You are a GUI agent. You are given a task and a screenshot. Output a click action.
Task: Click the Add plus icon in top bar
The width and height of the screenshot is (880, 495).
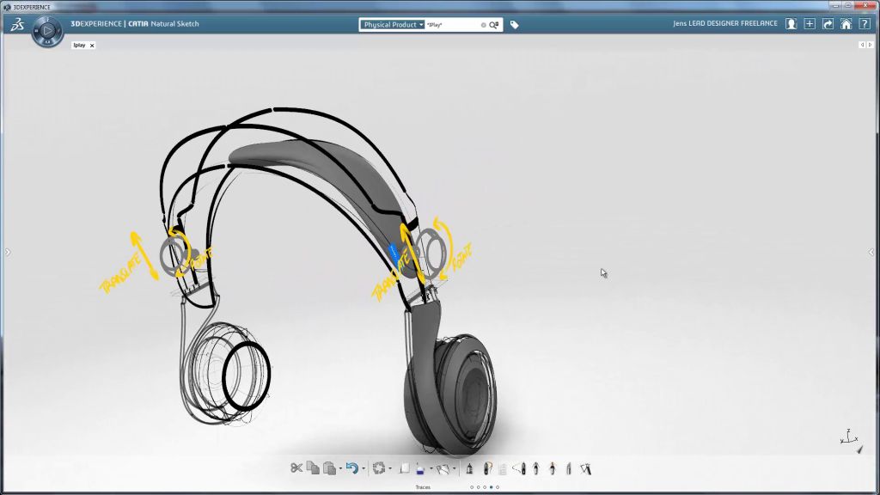pos(810,24)
